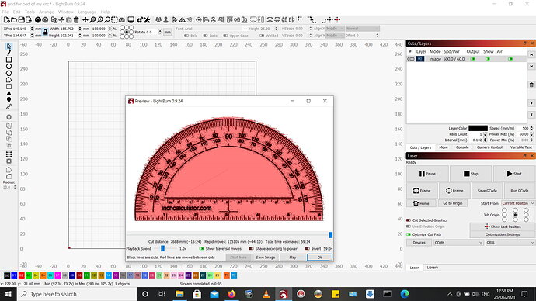536x301 pixels.
Task: Open the Arrange menu
Action: click(x=46, y=12)
